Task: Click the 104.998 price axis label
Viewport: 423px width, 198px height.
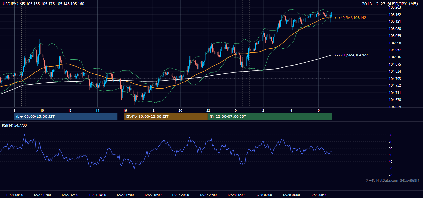Action: click(395, 43)
